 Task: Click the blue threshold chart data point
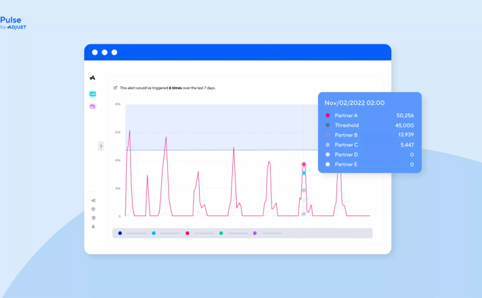[x=304, y=173]
